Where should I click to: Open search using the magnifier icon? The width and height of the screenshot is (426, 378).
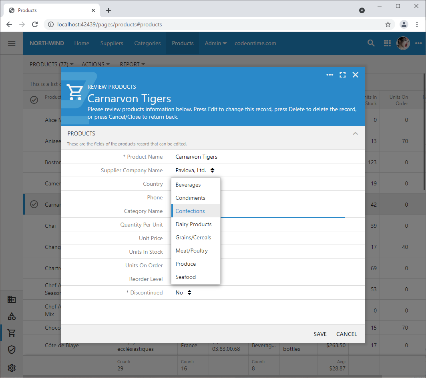coord(371,43)
